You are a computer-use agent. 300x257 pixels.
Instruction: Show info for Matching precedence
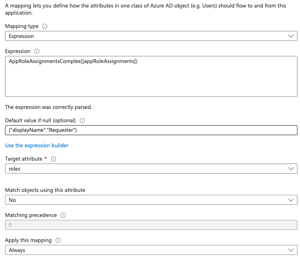[63, 215]
